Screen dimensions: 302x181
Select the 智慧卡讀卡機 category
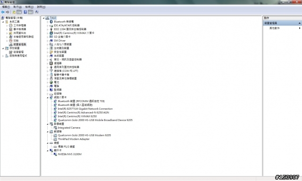[61, 75]
